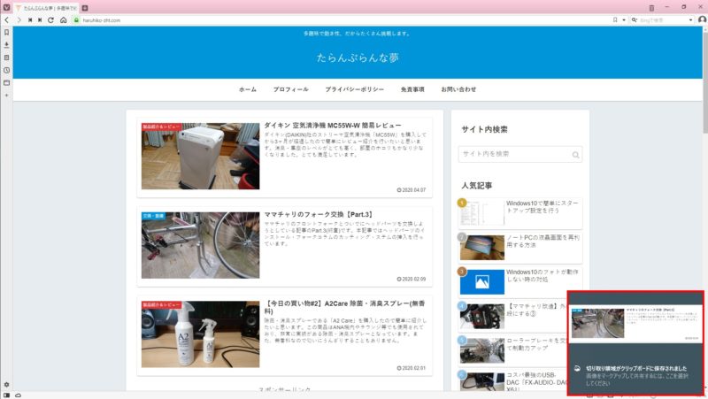This screenshot has height=399, width=708.
Task: Click the A2Care spray bottles thumbnail
Action: pos(201,334)
